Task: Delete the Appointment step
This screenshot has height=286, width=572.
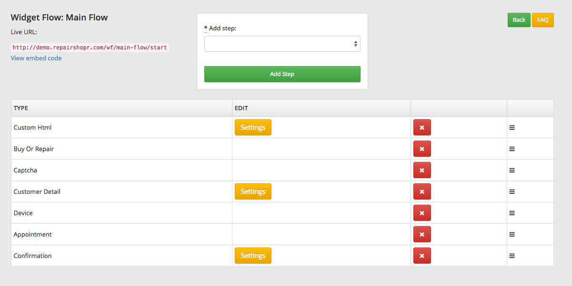Action: (x=422, y=234)
